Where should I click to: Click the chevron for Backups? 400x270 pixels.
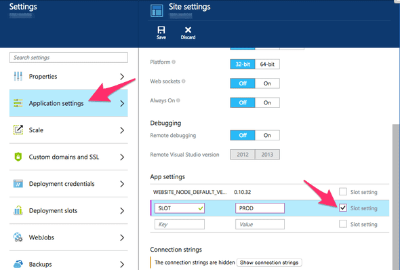[x=122, y=264]
